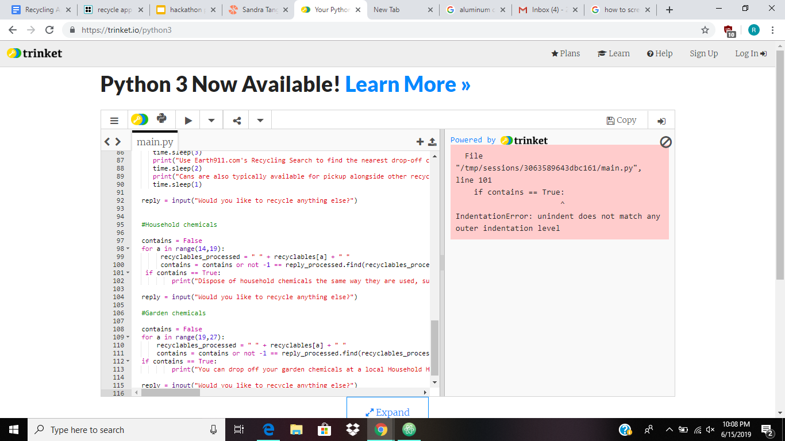Run the Python code with play button

coord(188,120)
